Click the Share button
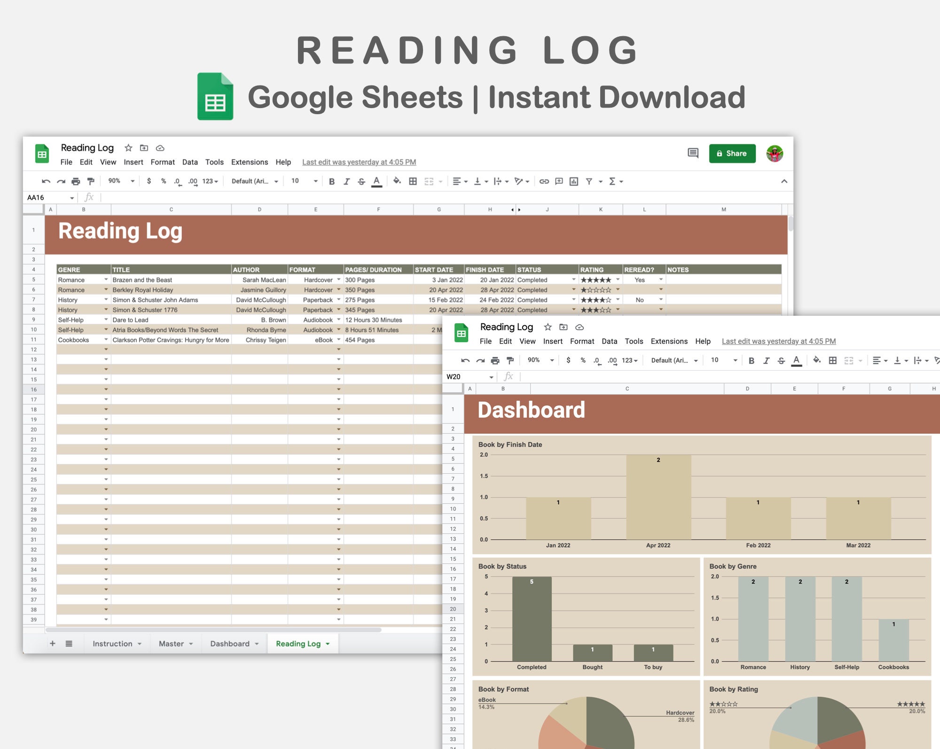This screenshot has height=749, width=940. (732, 153)
